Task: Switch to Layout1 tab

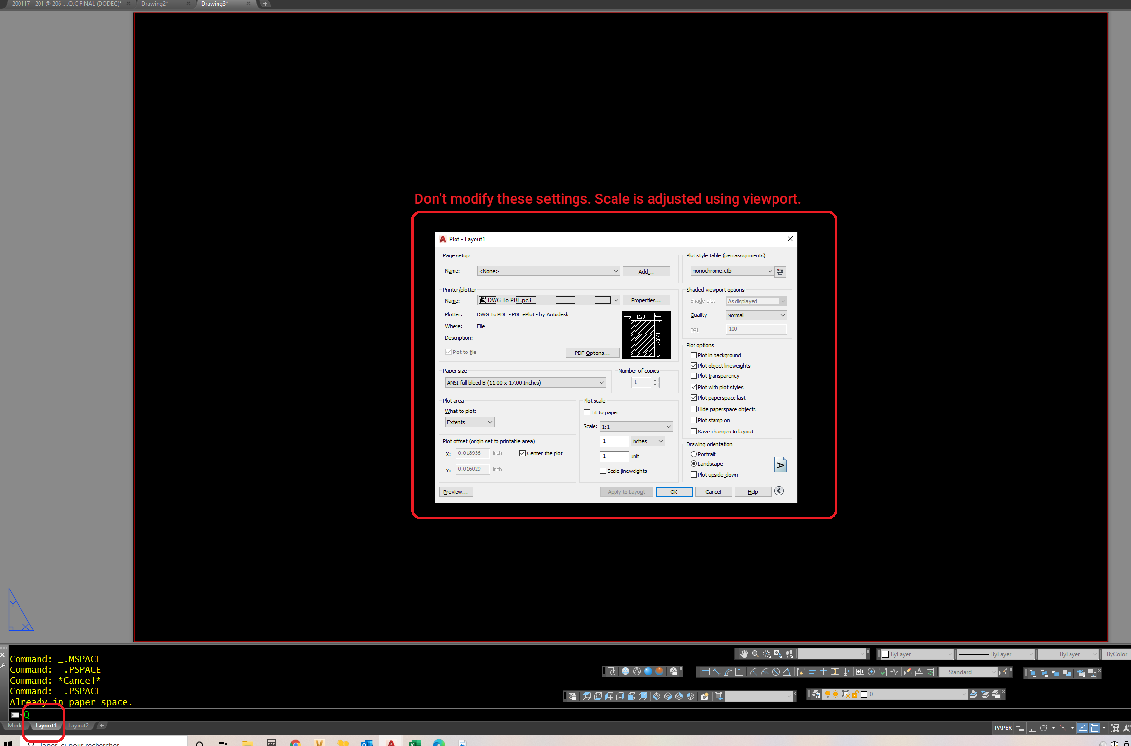Action: (x=45, y=725)
